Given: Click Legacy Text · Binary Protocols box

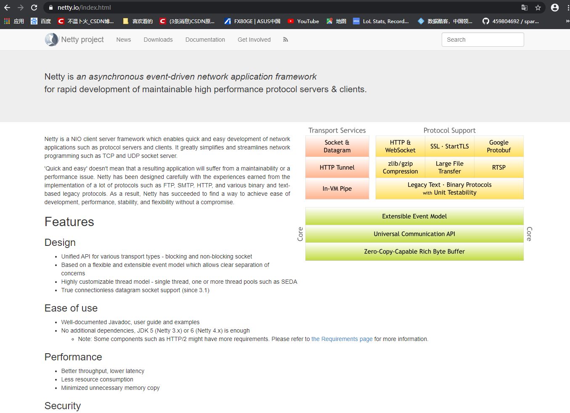Looking at the screenshot, I should 449,189.
